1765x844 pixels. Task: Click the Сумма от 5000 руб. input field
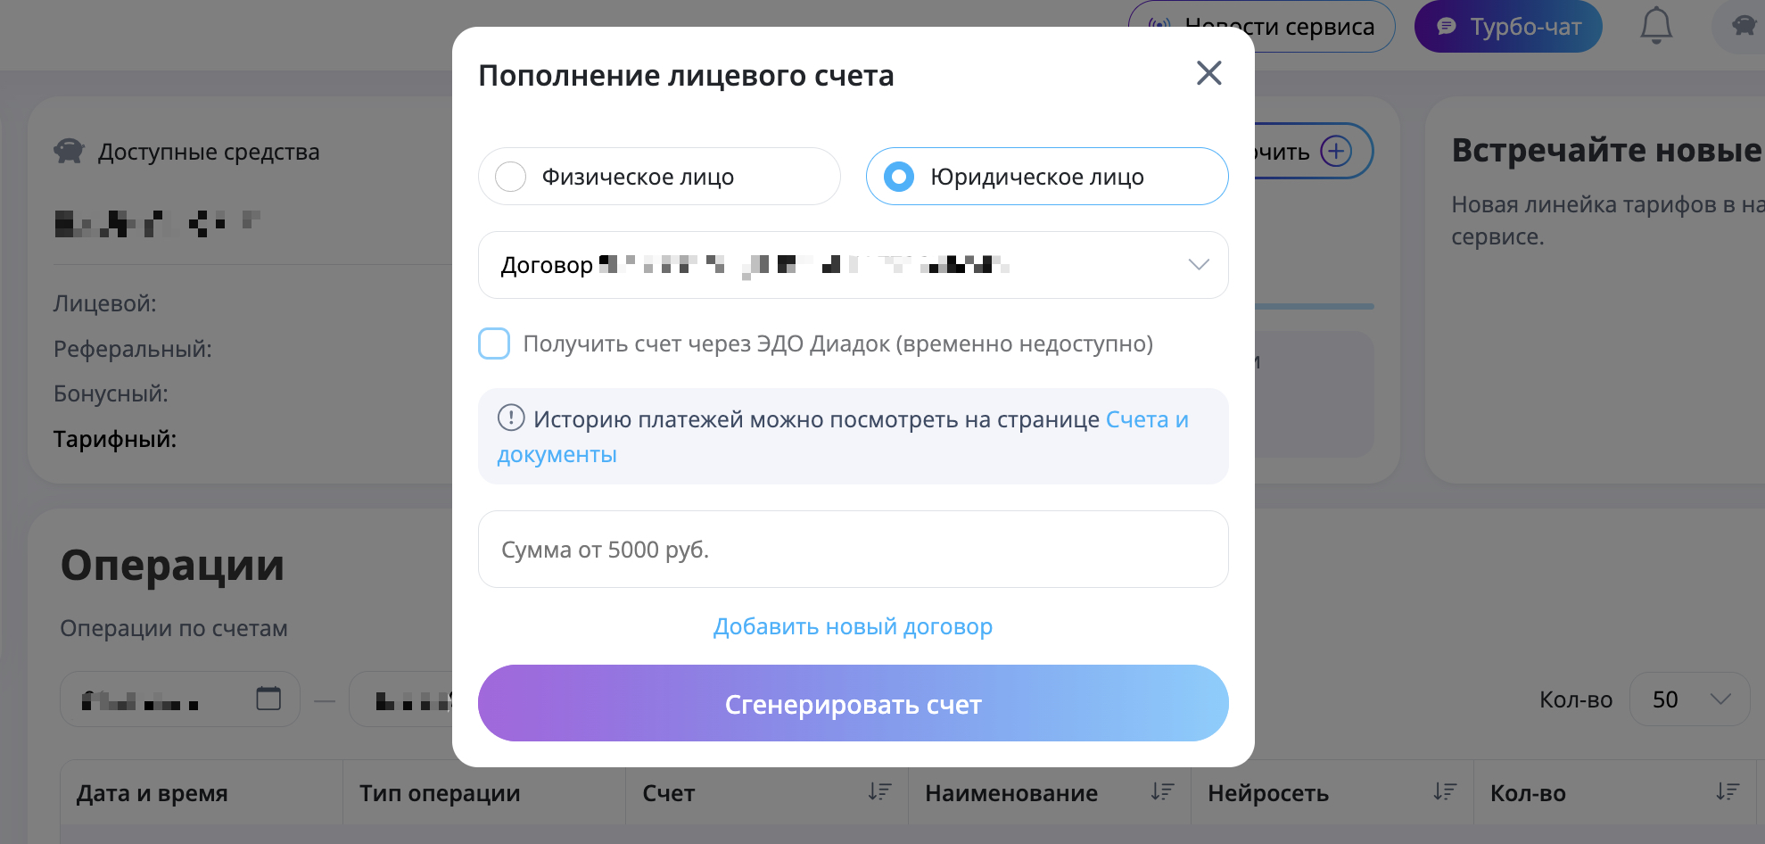pos(853,549)
